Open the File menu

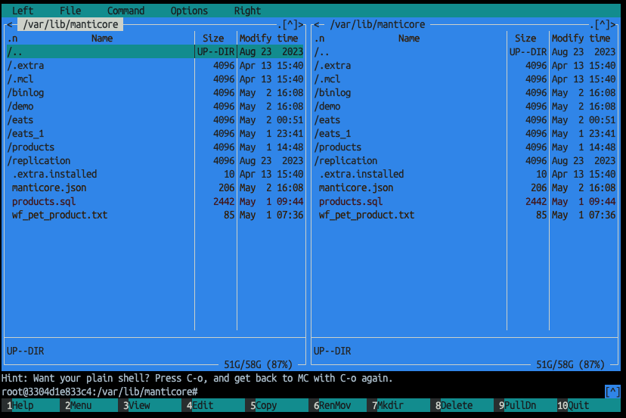click(70, 11)
